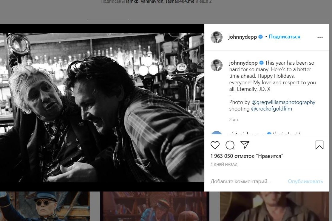
Task: Open the @gregwilliamsphotography mention
Action: pos(283,102)
